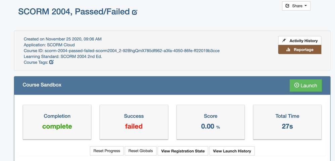Click the edit icon beside the course title
The image size is (335, 161).
pos(135,12)
